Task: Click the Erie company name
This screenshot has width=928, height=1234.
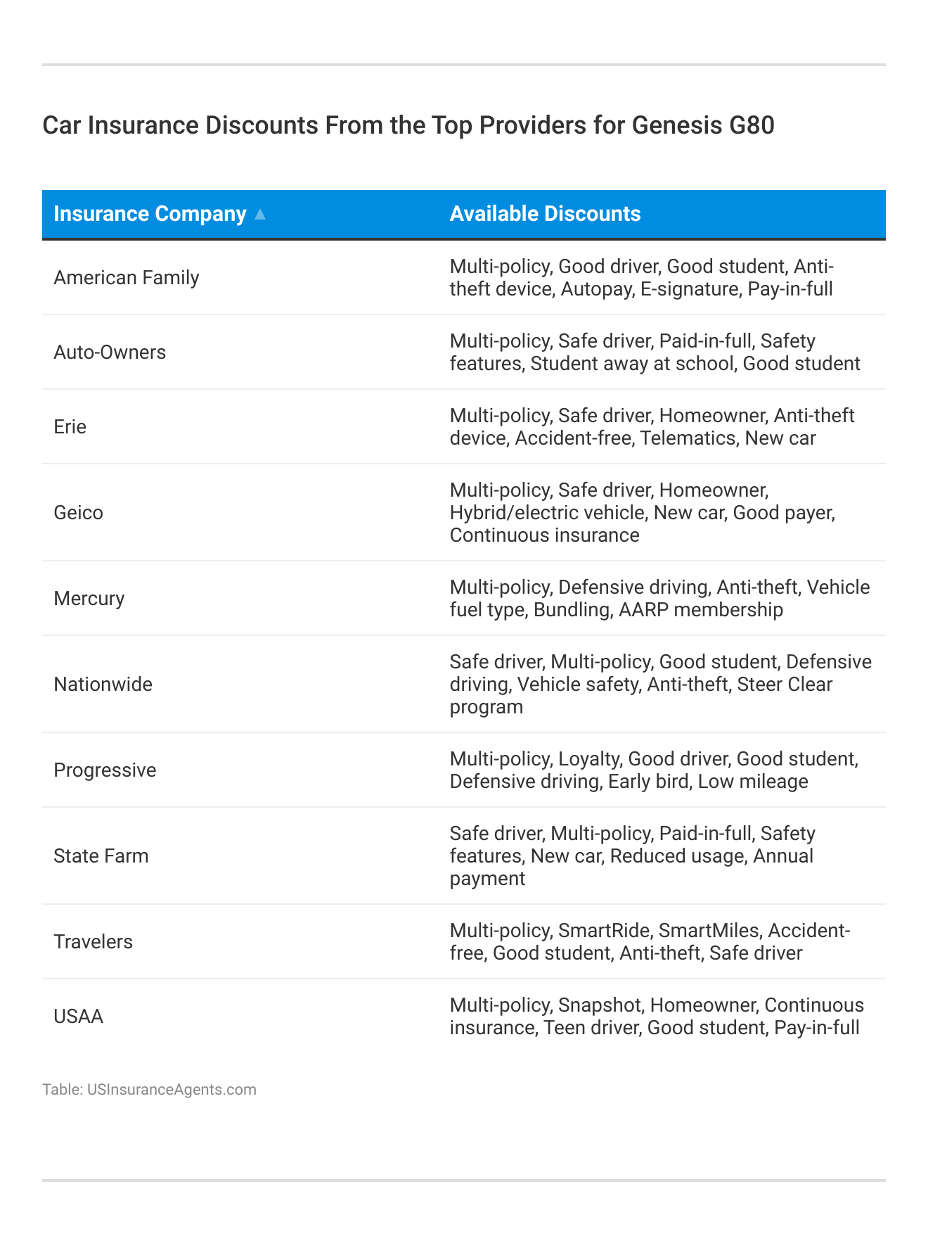Action: coord(70,427)
